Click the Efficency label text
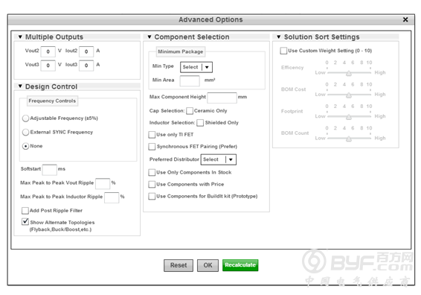 tap(292, 68)
